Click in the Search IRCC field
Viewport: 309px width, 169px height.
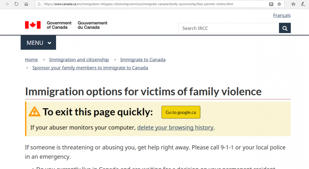tap(229, 28)
